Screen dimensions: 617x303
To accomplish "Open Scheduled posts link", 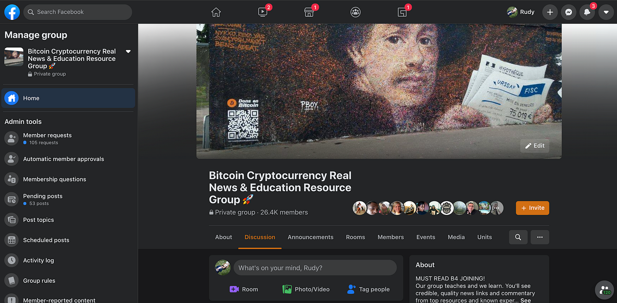I will [46, 240].
